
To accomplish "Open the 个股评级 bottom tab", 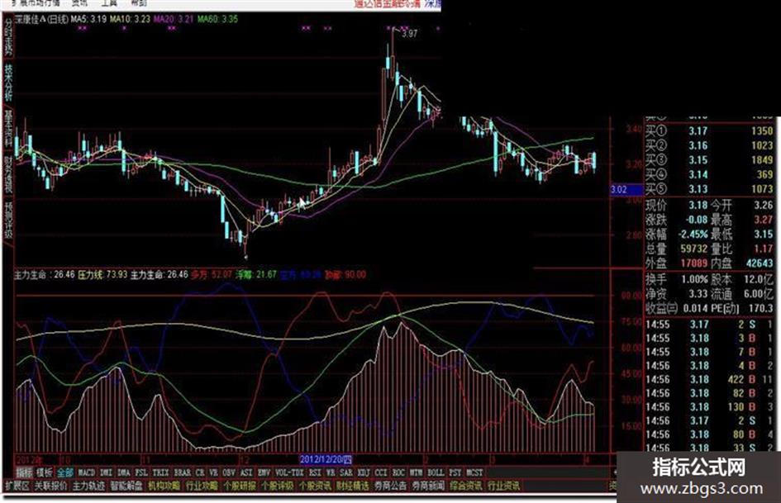I will (277, 486).
